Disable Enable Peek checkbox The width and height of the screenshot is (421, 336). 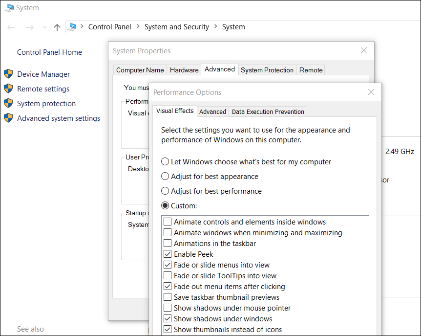[168, 254]
